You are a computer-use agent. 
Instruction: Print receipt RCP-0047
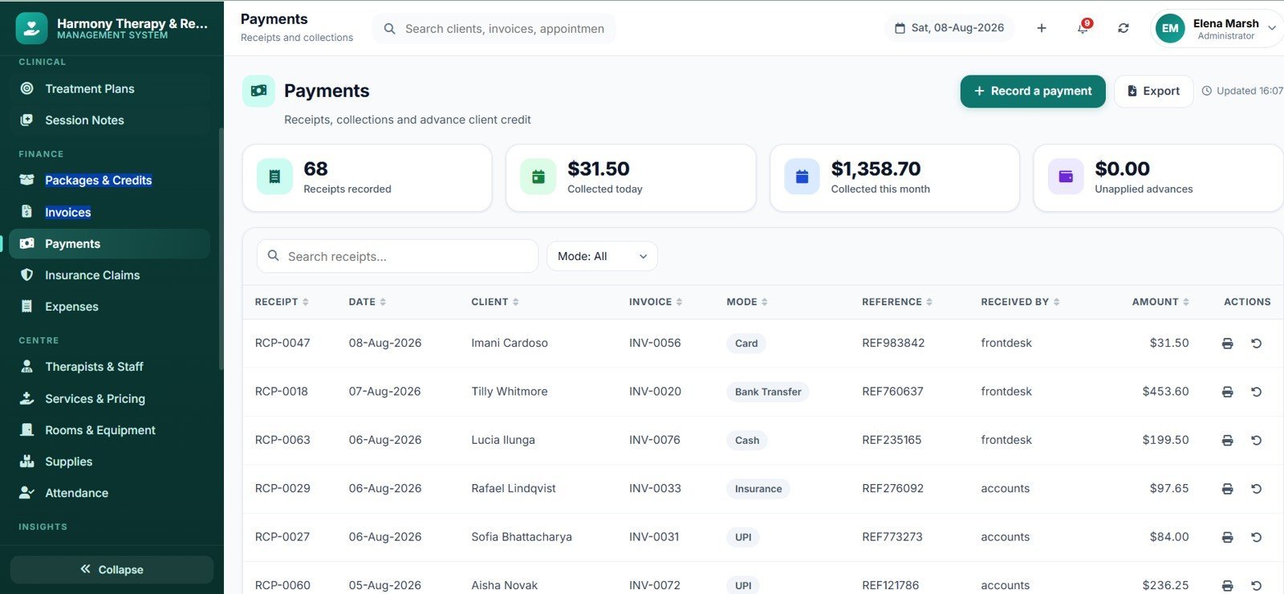1227,344
